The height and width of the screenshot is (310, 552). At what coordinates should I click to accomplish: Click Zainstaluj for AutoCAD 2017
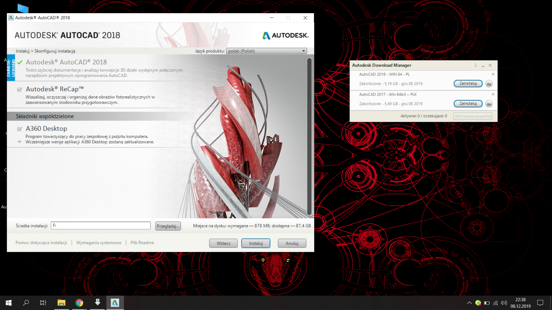coord(468,104)
